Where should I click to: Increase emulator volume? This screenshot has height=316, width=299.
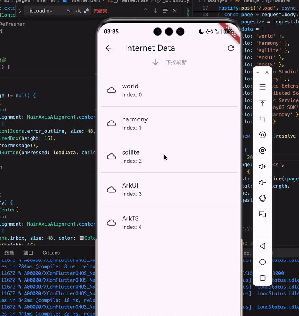coord(263,167)
